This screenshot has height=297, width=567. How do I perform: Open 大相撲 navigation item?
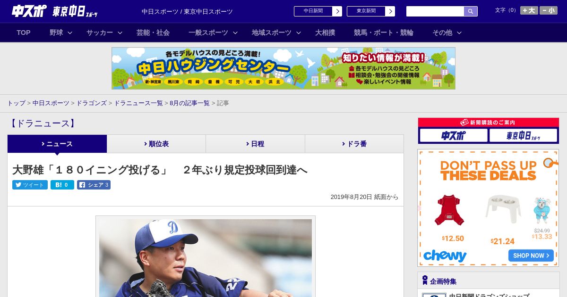325,33
